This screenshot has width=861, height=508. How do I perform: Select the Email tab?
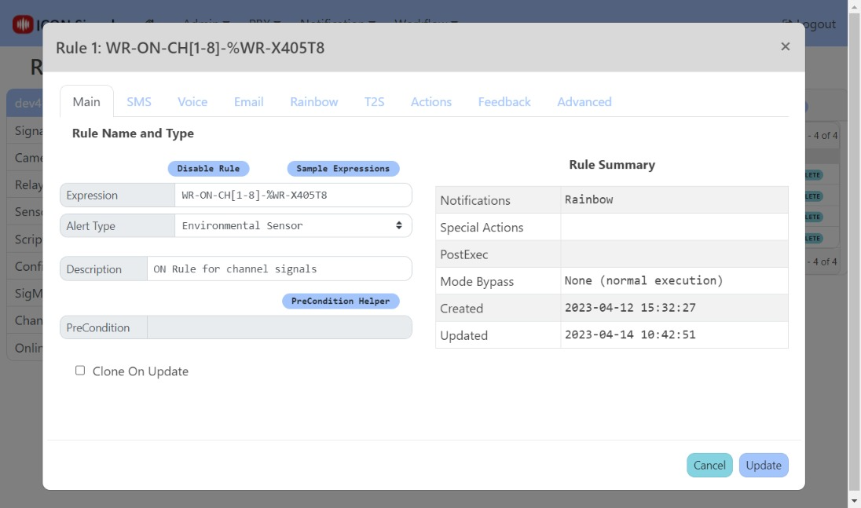pyautogui.click(x=248, y=102)
